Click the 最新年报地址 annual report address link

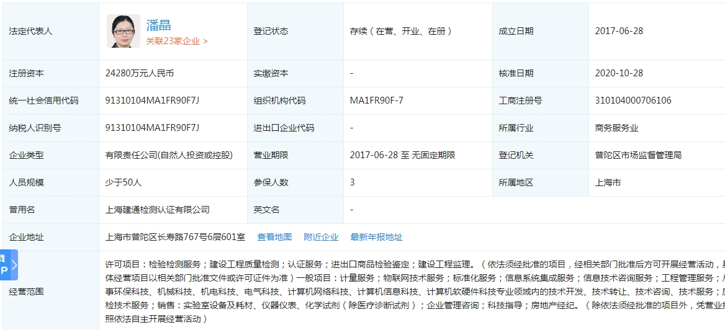point(376,237)
